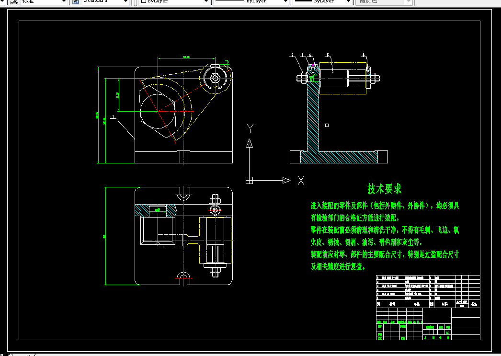Screen dimensions: 501x356
Task: Select the 技术要求 heading text
Action: pos(385,189)
